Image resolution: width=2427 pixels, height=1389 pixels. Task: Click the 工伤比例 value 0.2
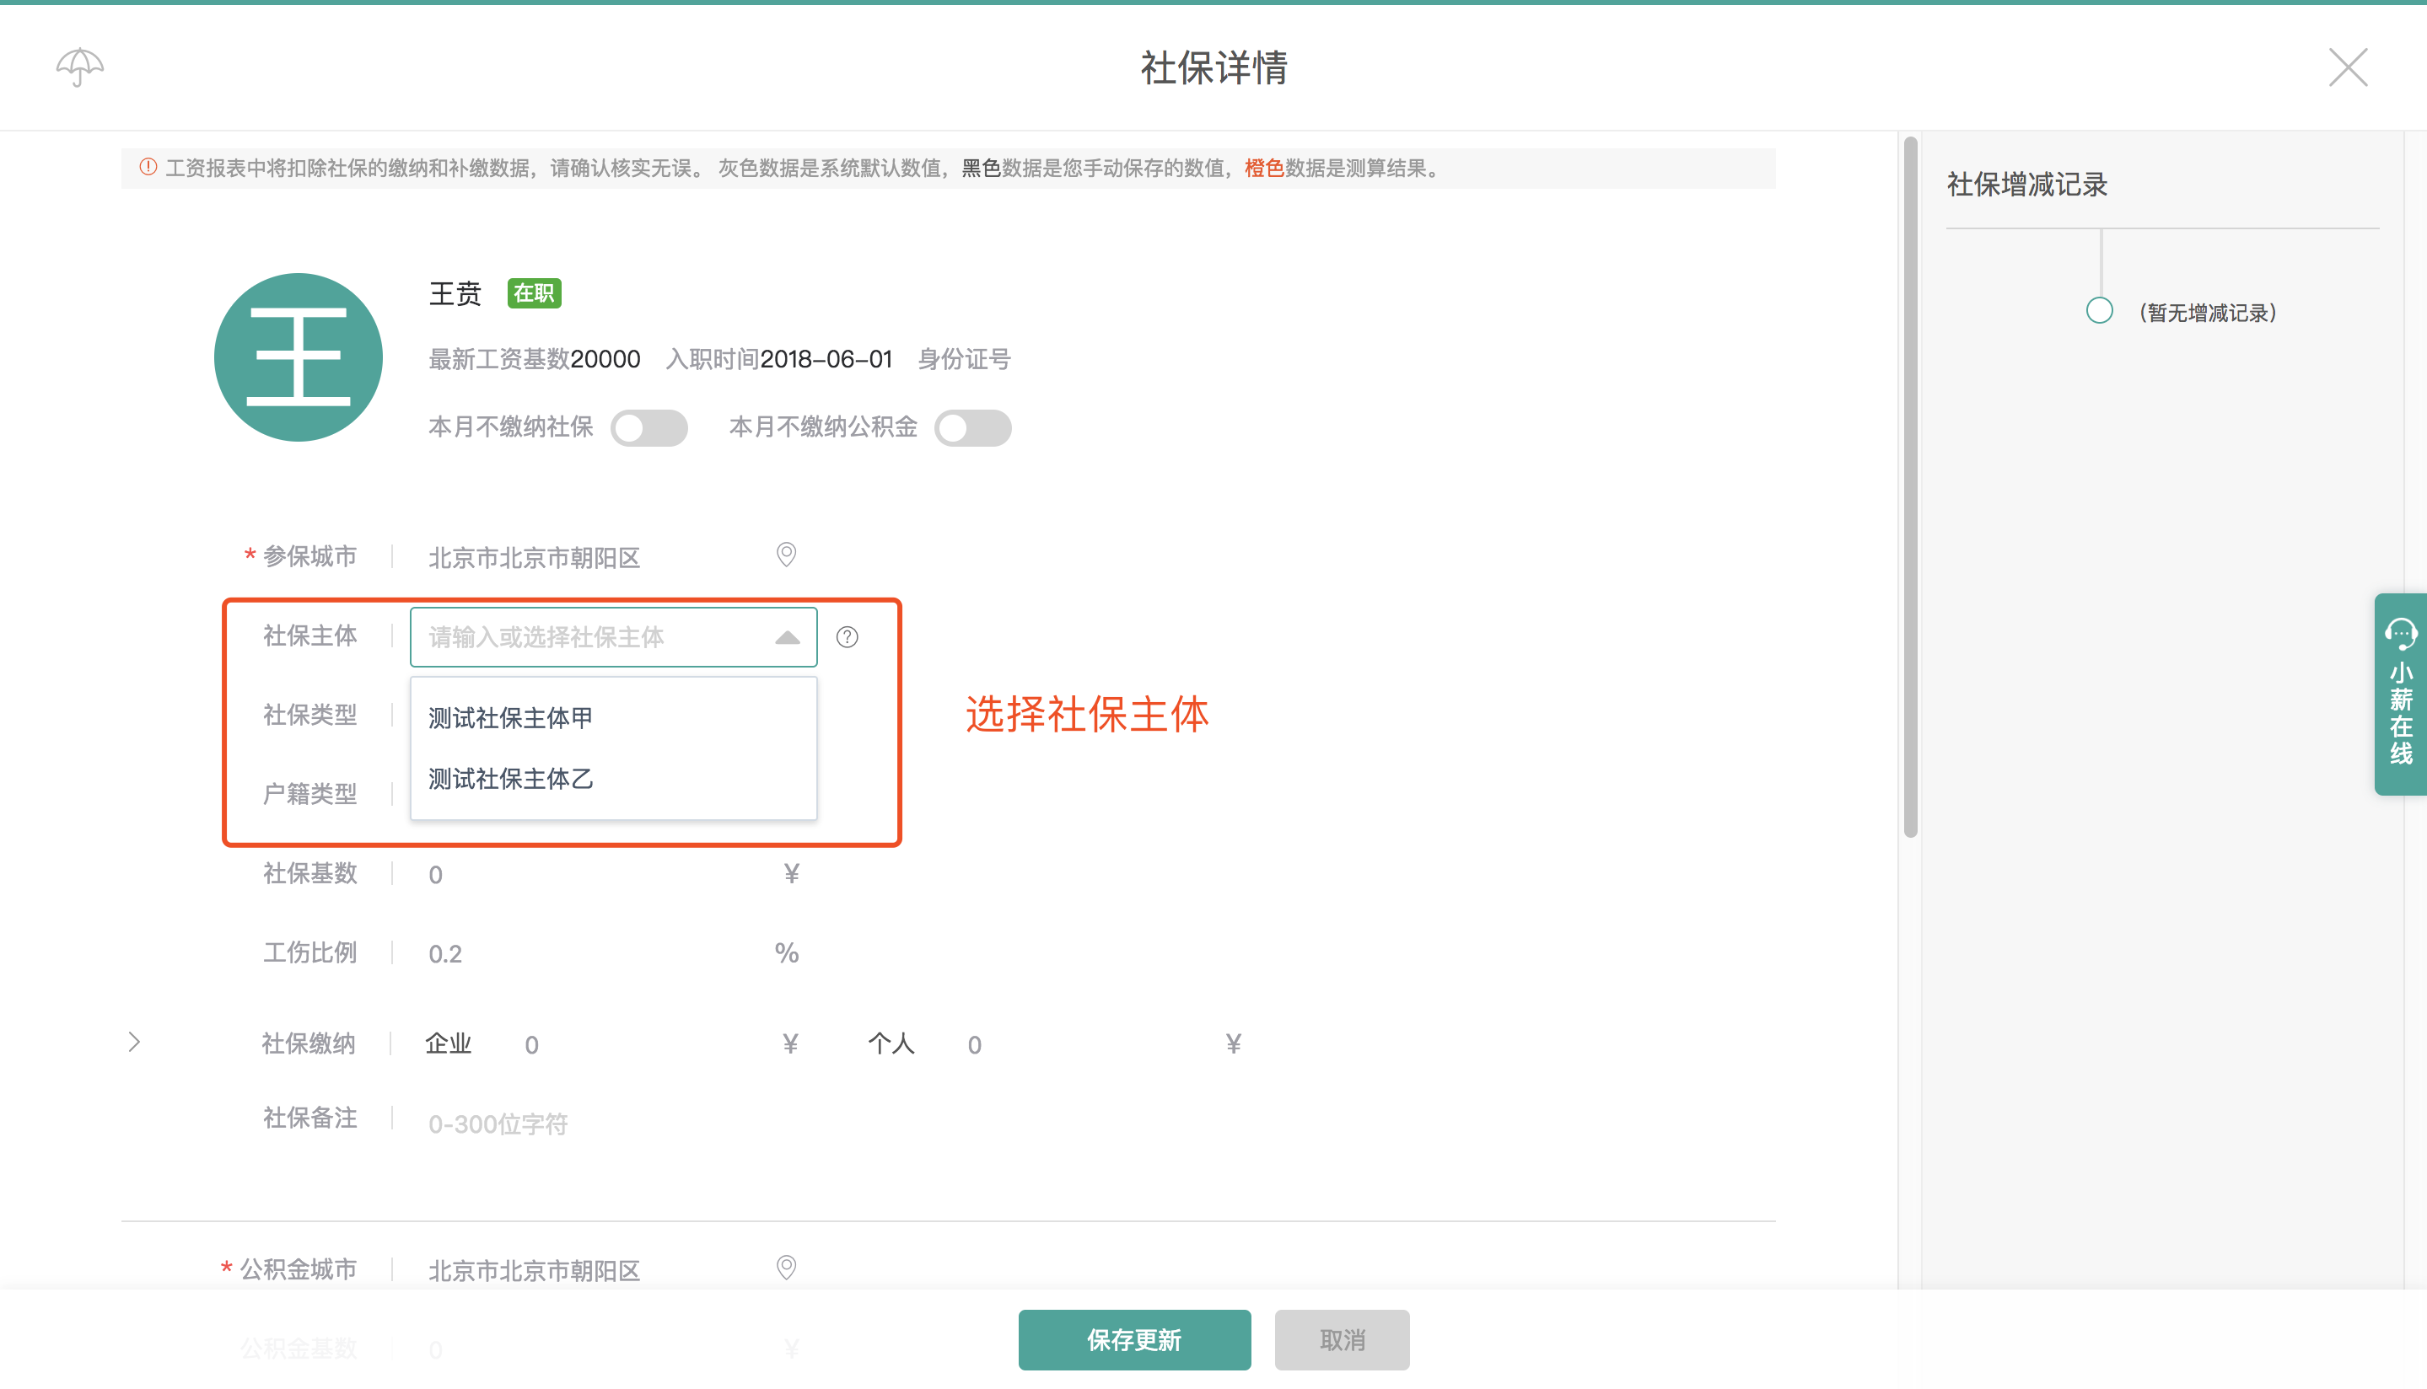pyautogui.click(x=444, y=954)
